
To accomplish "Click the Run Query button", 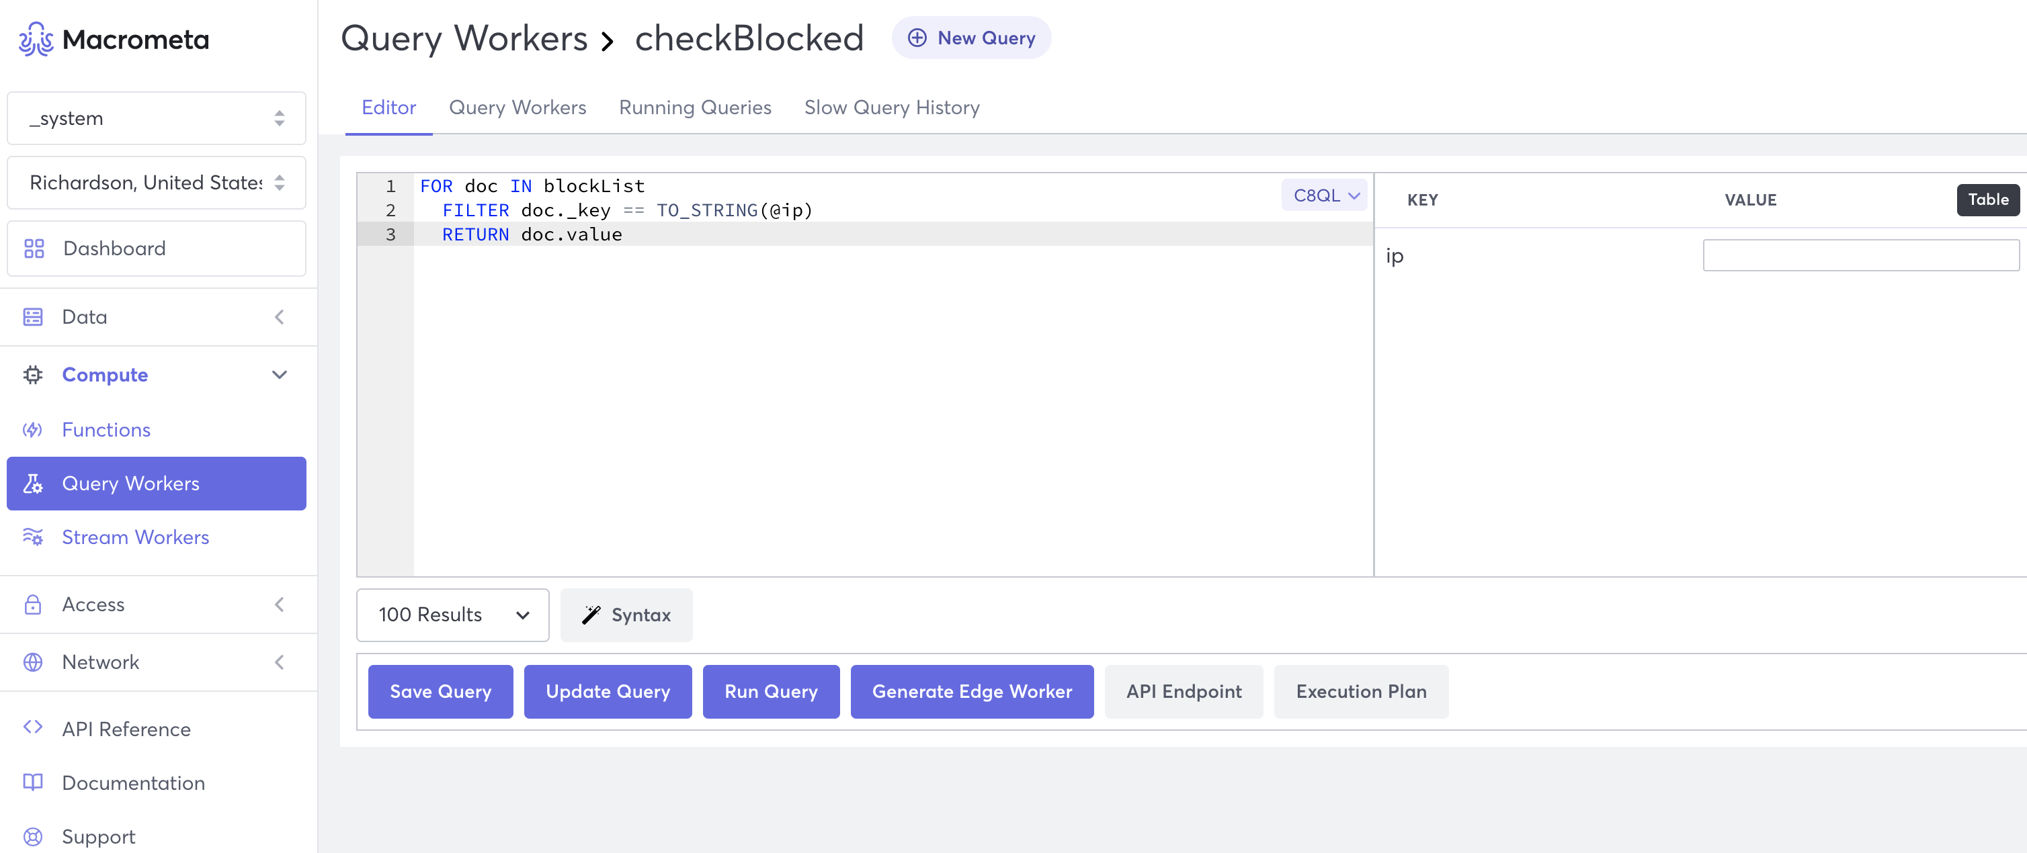I will pyautogui.click(x=770, y=692).
